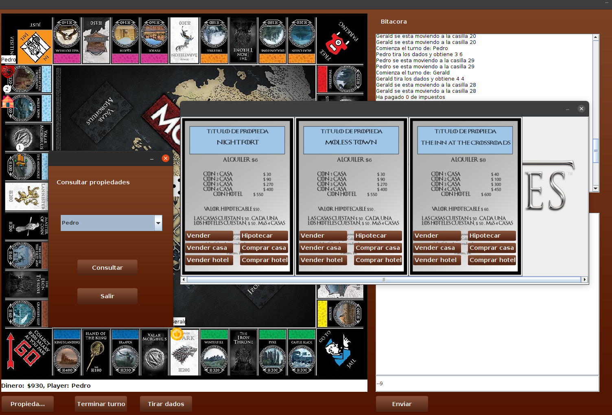Click the Meereen yellow board square
This screenshot has width=612, height=415.
[x=340, y=314]
